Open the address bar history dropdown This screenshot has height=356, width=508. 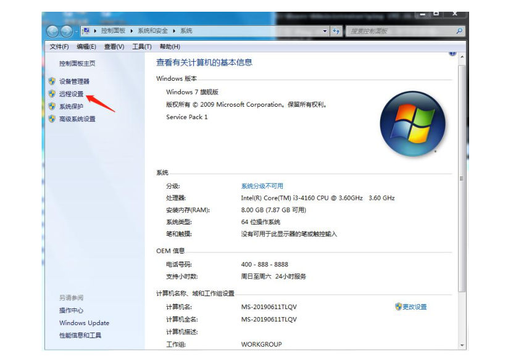coord(325,31)
